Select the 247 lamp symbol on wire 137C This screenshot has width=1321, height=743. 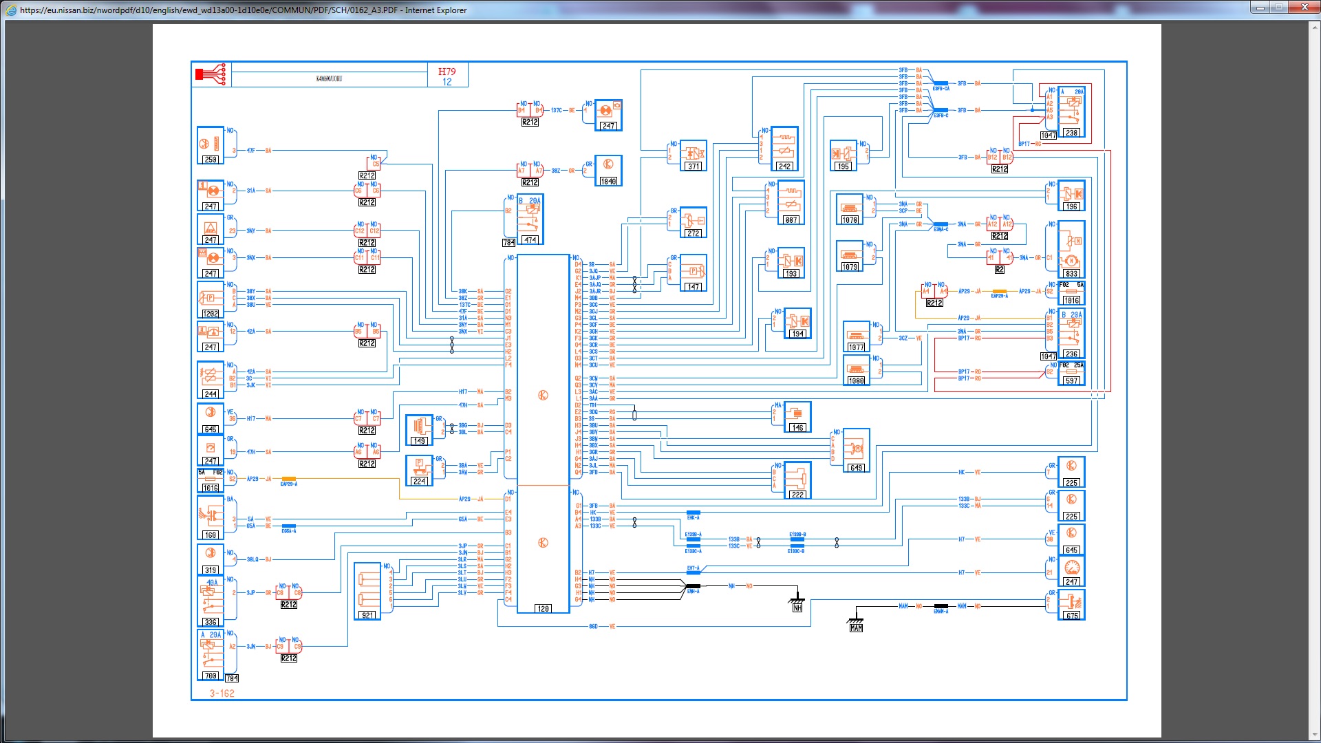click(x=608, y=114)
